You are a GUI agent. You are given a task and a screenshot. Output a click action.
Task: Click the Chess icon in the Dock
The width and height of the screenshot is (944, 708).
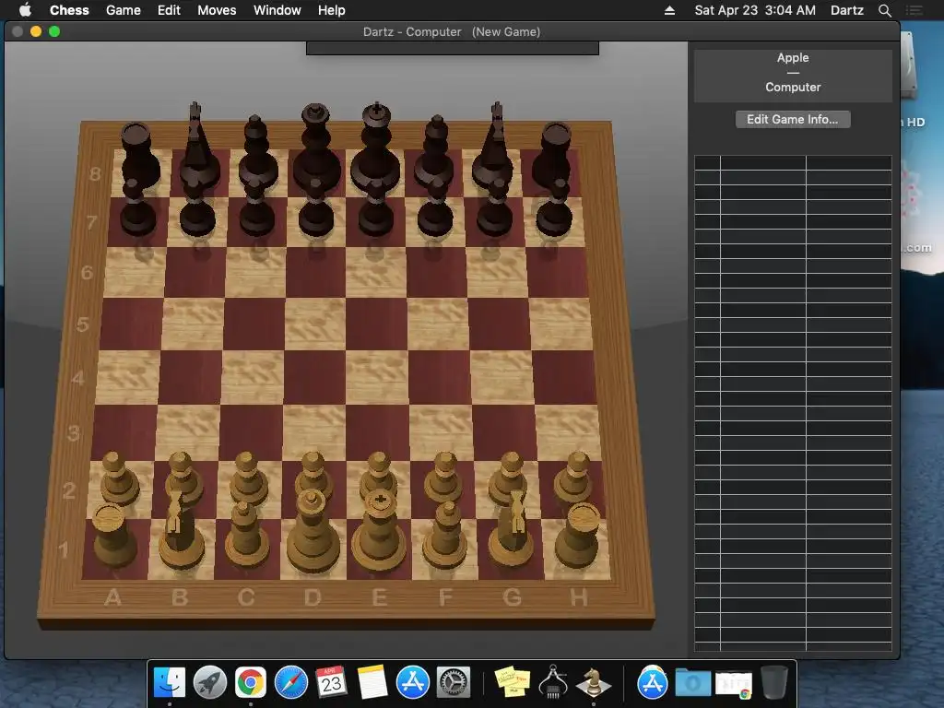point(594,682)
